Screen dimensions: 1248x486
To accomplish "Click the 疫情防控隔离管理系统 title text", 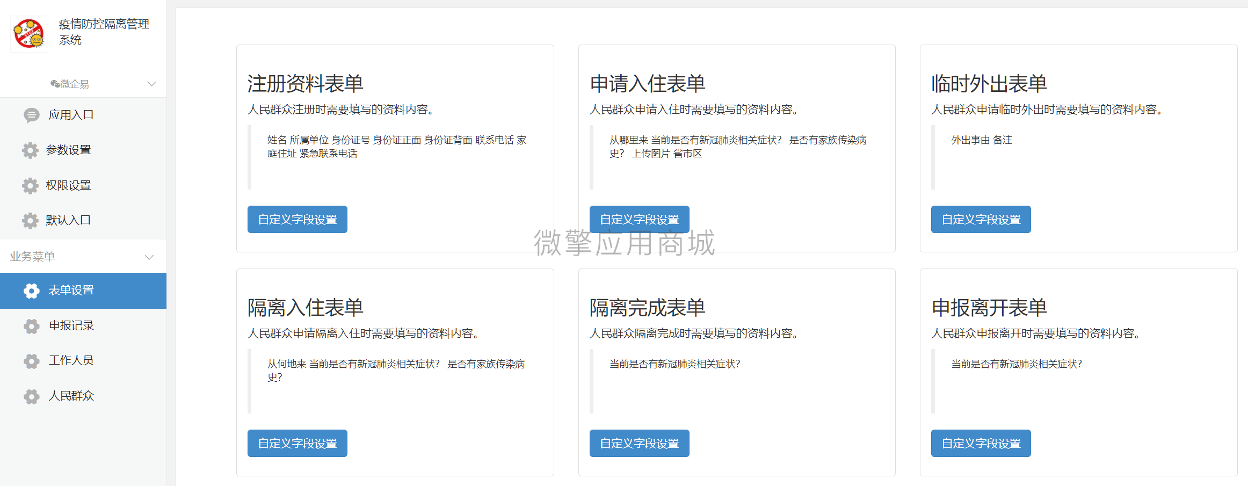I will [104, 32].
